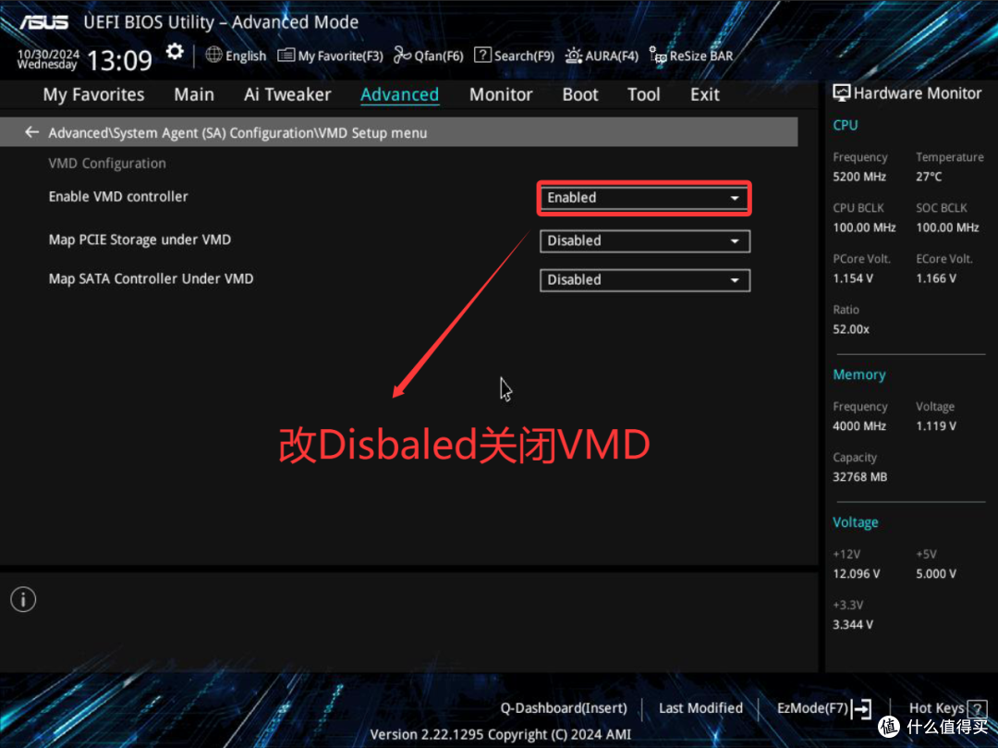The width and height of the screenshot is (998, 748).
Task: Click Search(F9) label
Action: pos(524,56)
